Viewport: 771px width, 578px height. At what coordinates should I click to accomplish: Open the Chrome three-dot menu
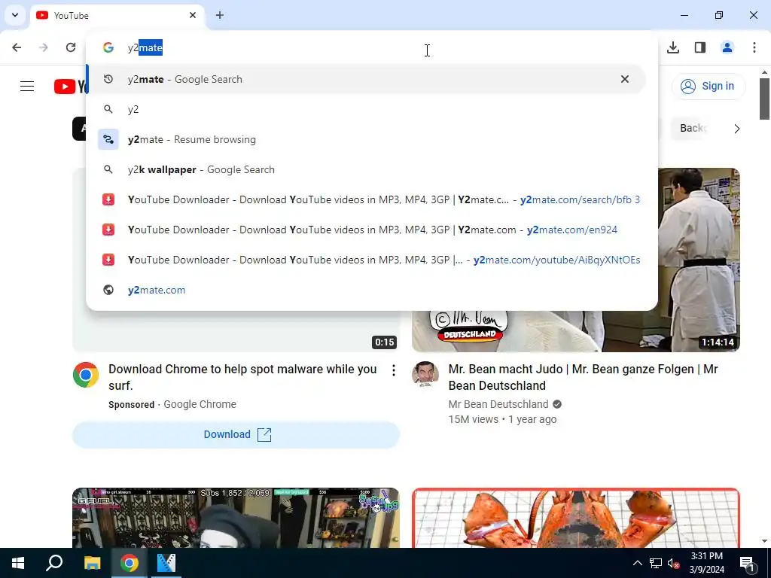coord(754,47)
